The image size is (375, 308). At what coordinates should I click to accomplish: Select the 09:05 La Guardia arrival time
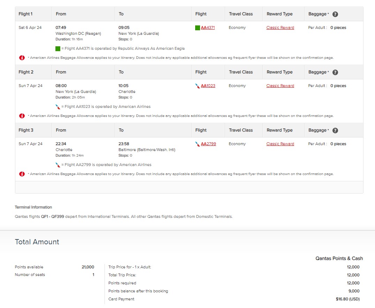click(124, 27)
